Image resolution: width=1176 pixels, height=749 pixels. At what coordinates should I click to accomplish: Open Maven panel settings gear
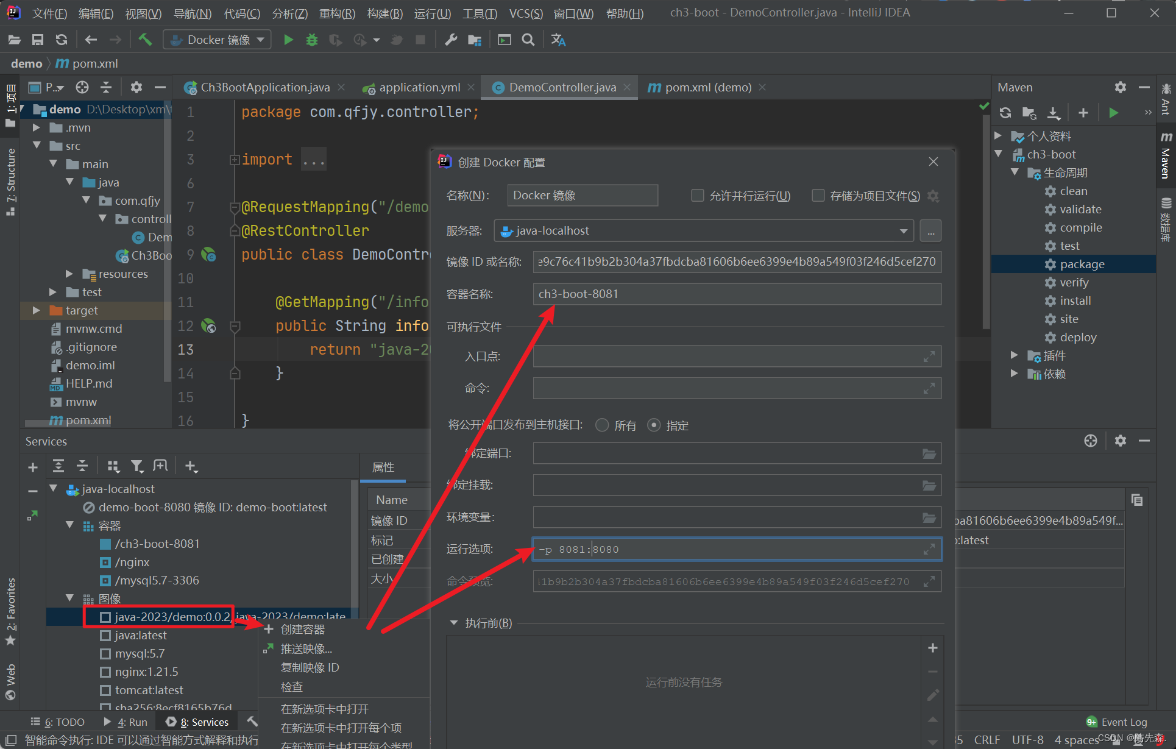point(1120,87)
